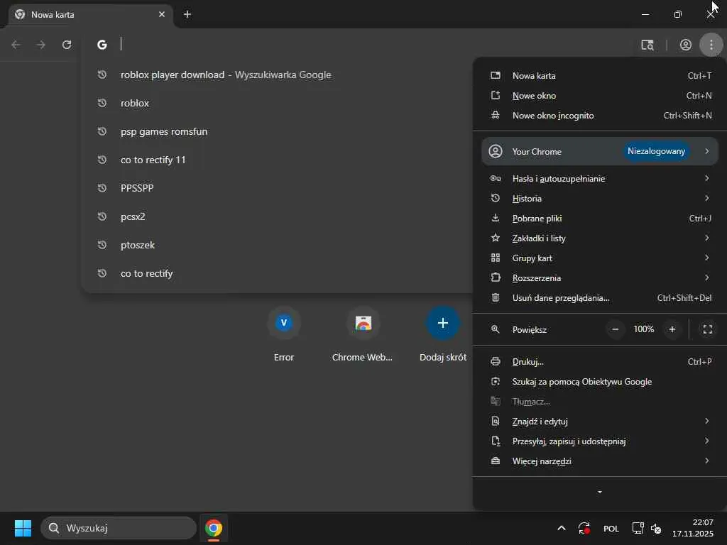The height and width of the screenshot is (545, 727).
Task: Click the Chrome three-dot menu icon
Action: [711, 45]
